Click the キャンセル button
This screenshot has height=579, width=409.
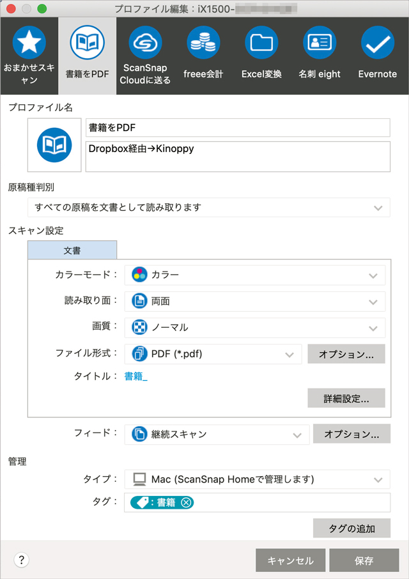coord(291,560)
